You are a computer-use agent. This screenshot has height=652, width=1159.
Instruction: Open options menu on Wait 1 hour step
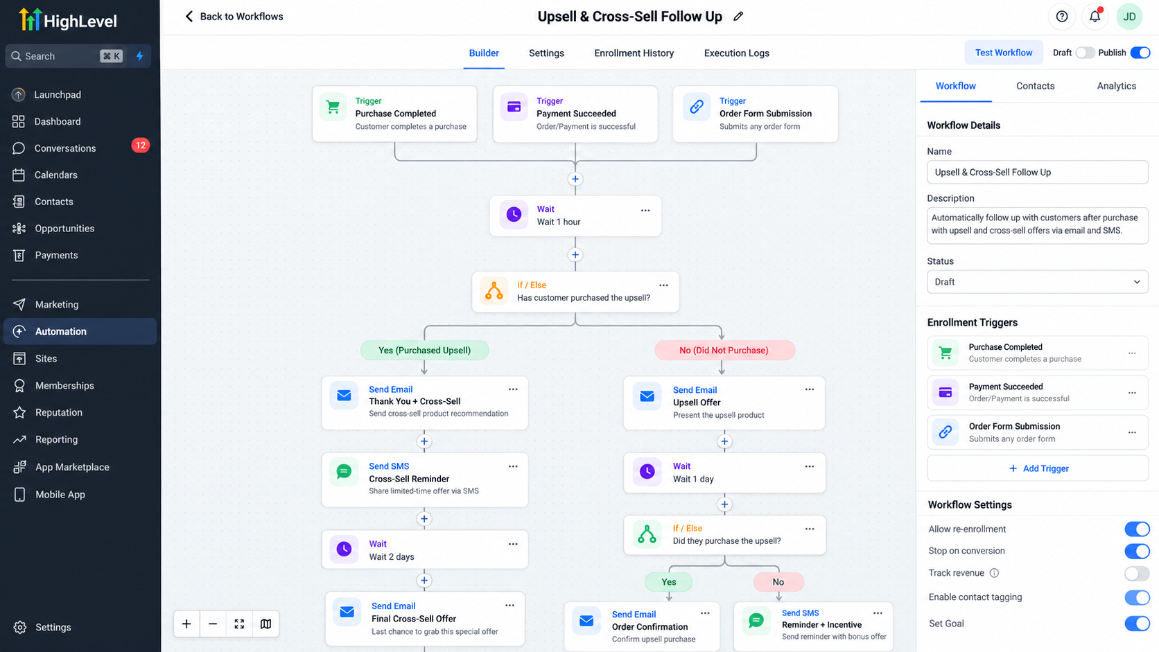click(645, 211)
